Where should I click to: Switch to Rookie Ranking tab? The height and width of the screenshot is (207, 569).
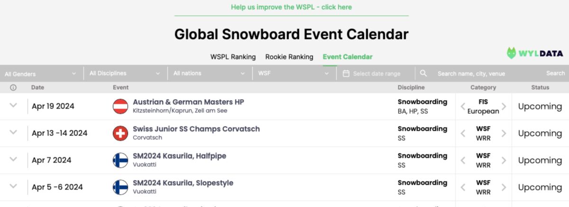point(289,57)
